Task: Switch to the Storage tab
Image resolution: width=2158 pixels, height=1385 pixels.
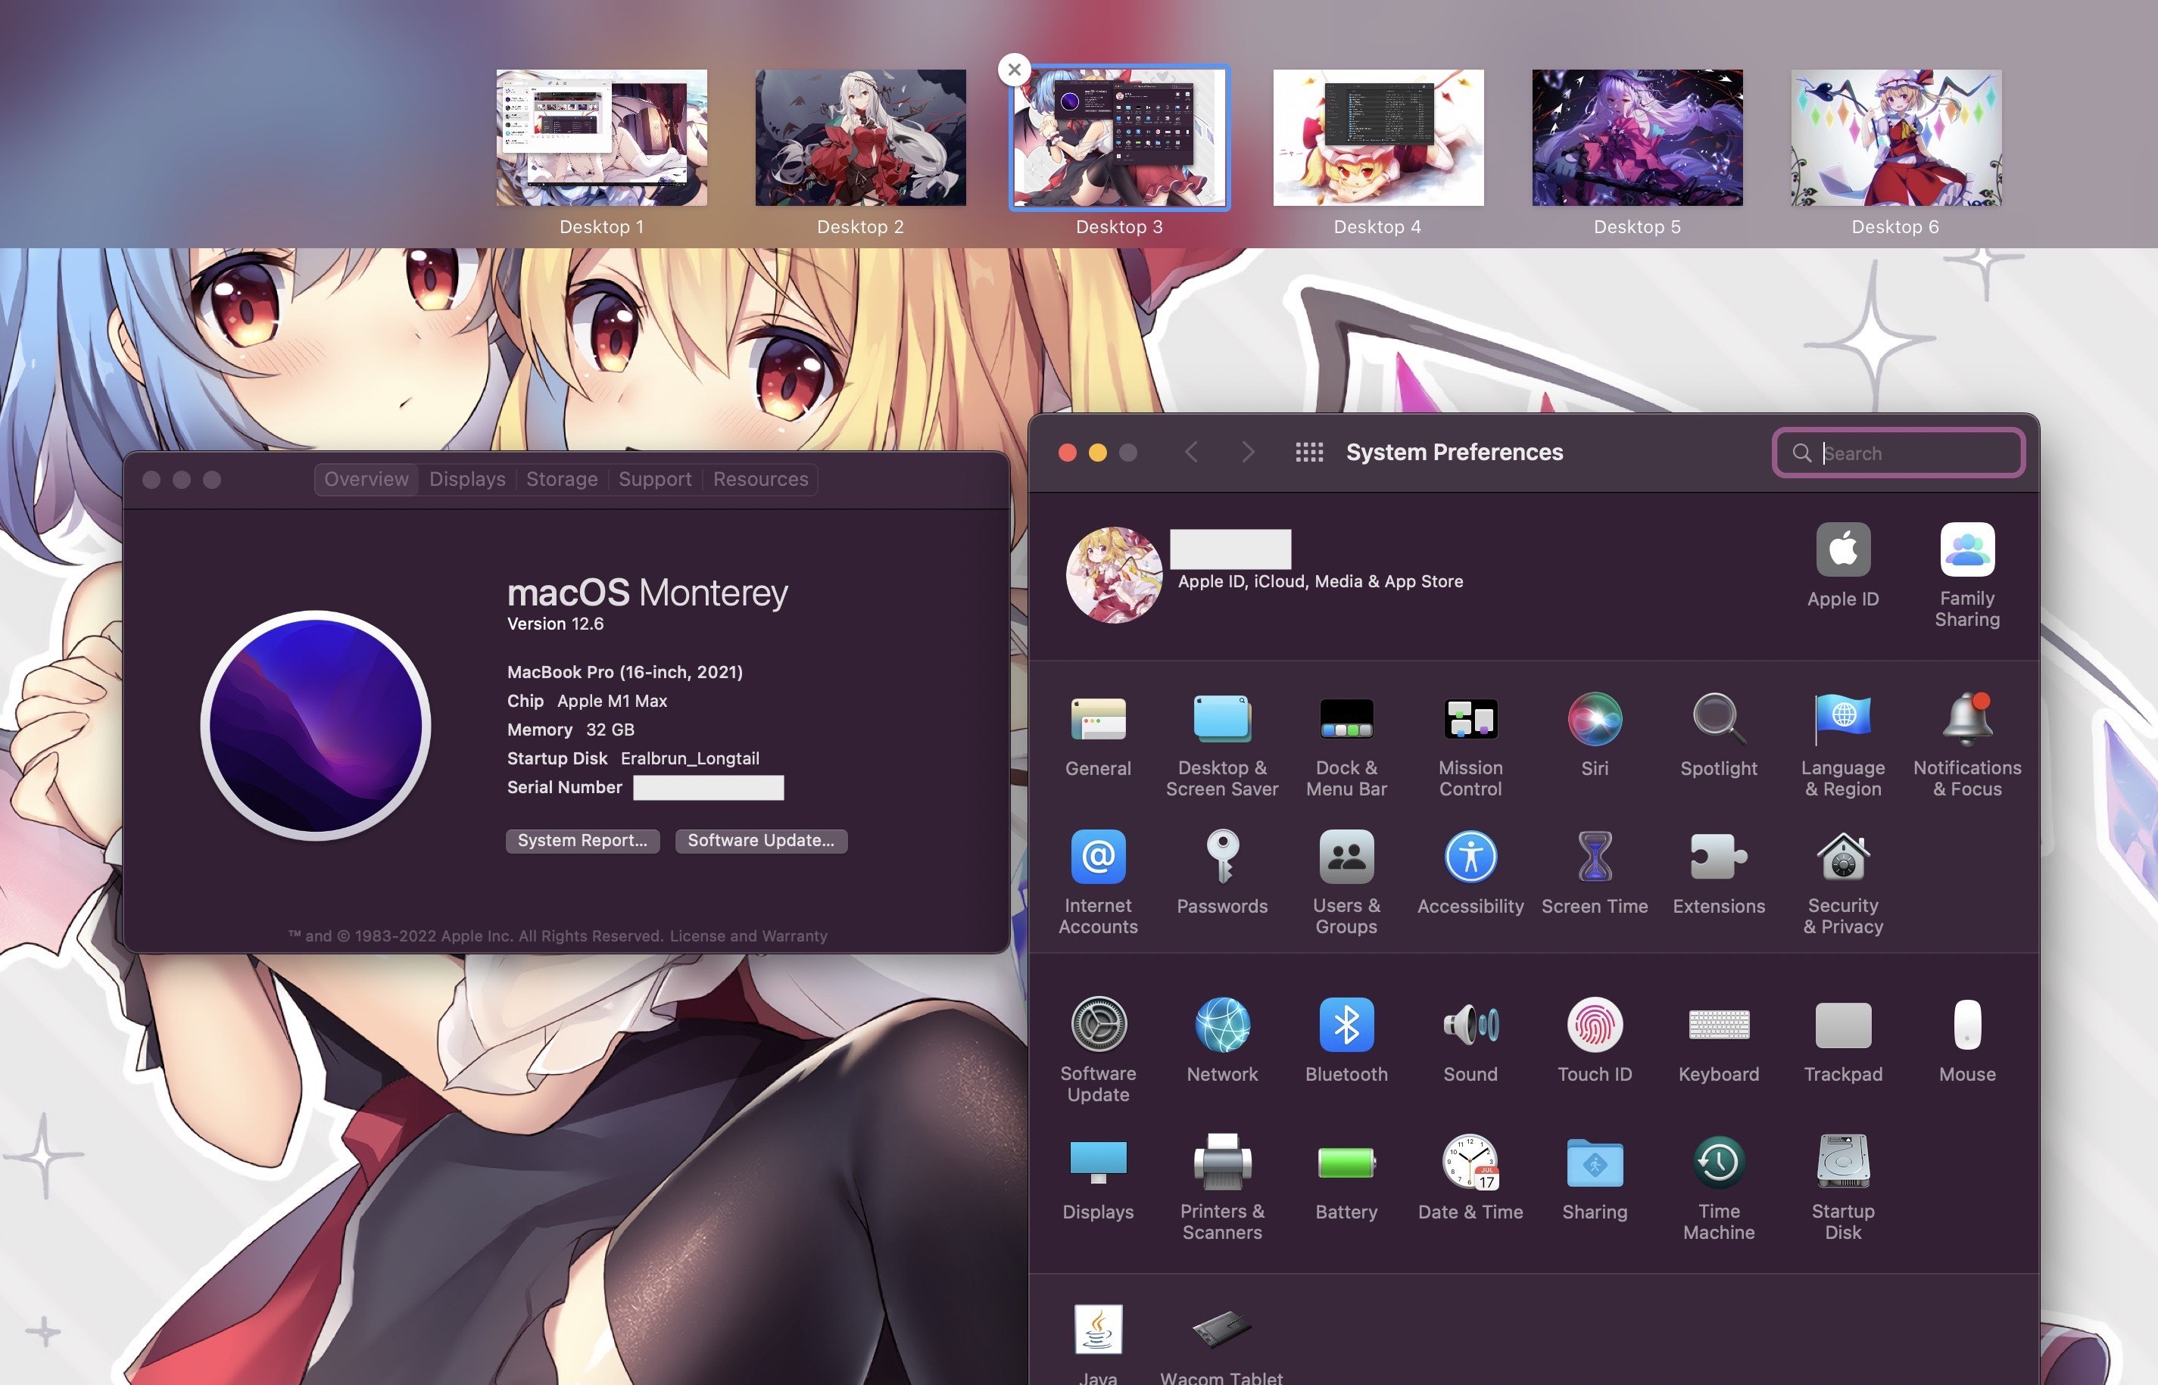Action: tap(561, 479)
